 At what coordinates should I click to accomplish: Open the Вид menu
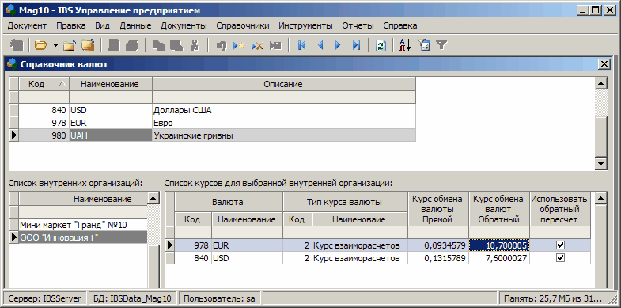(x=103, y=26)
